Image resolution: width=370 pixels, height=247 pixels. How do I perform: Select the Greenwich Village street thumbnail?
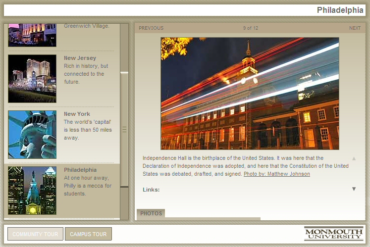click(32, 35)
